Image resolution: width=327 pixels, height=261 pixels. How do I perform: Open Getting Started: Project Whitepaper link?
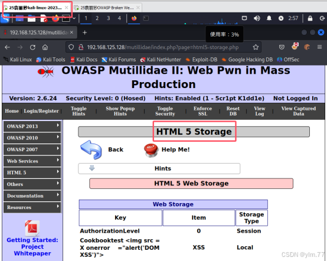(32, 247)
